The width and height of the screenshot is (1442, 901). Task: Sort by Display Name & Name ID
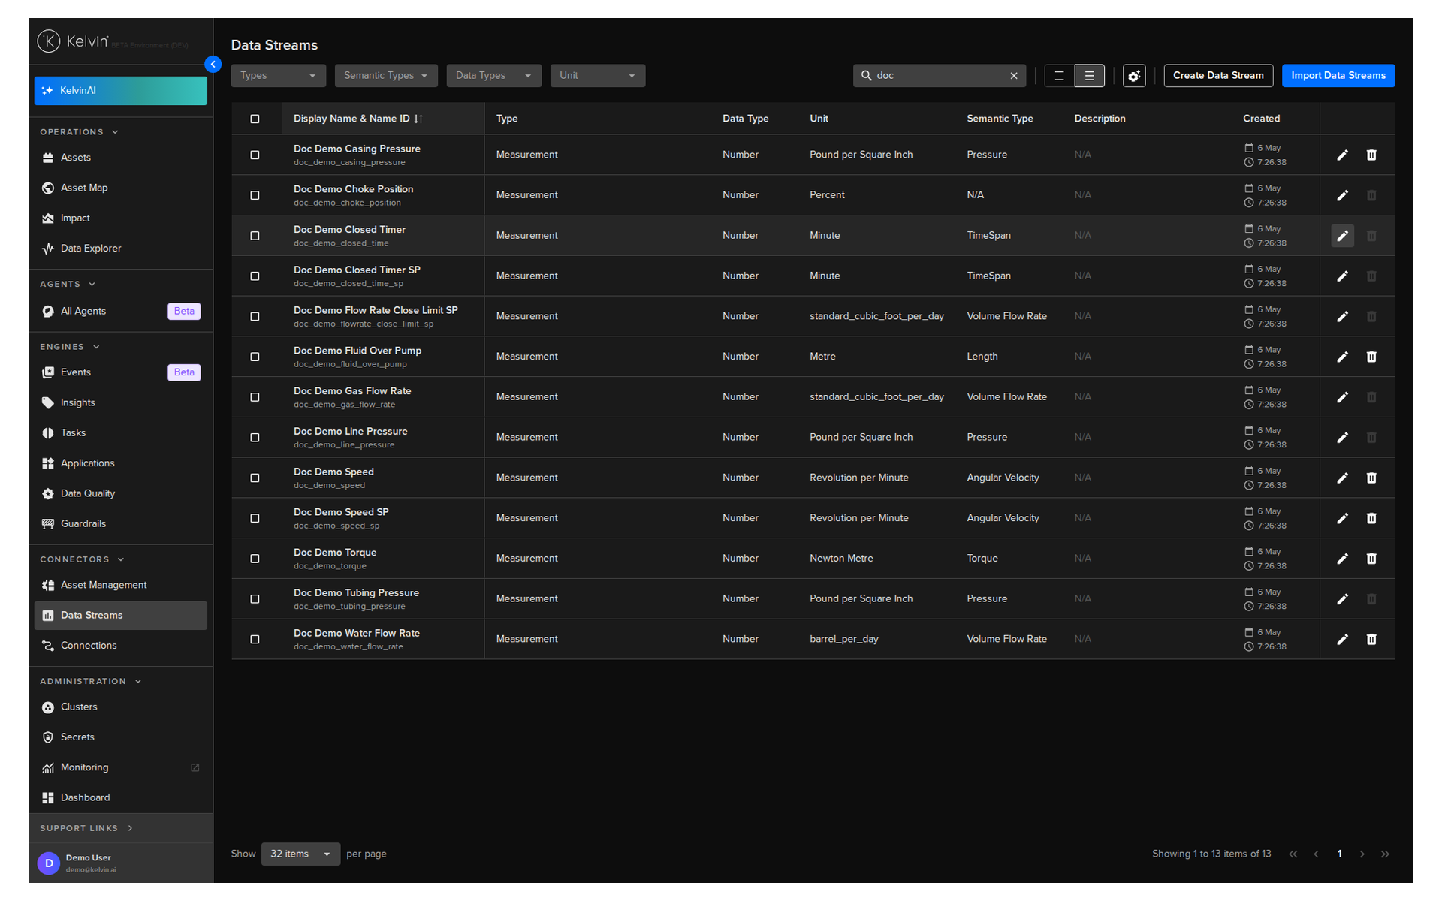[357, 119]
